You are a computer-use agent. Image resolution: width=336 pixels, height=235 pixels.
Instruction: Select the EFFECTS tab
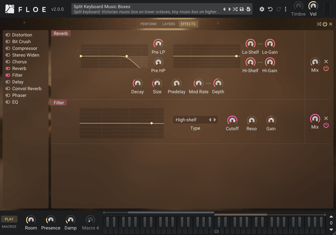[x=188, y=24]
